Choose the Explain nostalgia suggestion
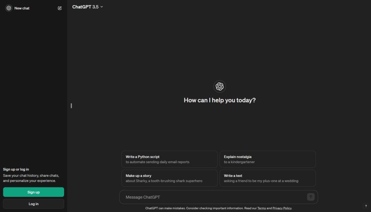The image size is (371, 212). (267, 159)
